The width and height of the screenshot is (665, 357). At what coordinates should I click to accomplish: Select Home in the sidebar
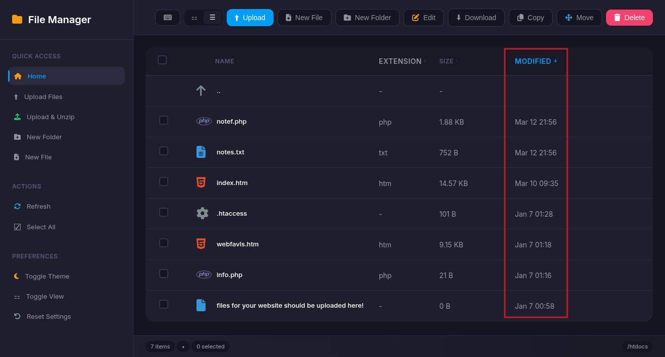[x=36, y=76]
